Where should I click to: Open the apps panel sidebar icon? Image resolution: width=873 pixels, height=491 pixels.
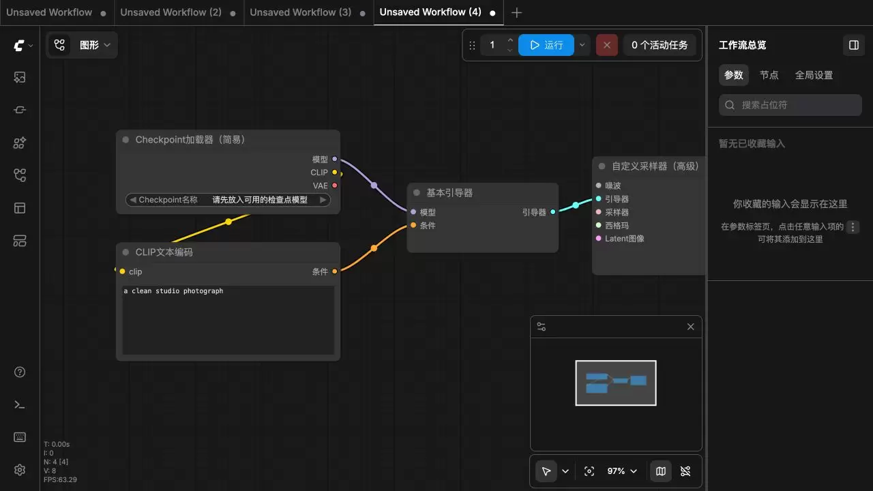20,241
